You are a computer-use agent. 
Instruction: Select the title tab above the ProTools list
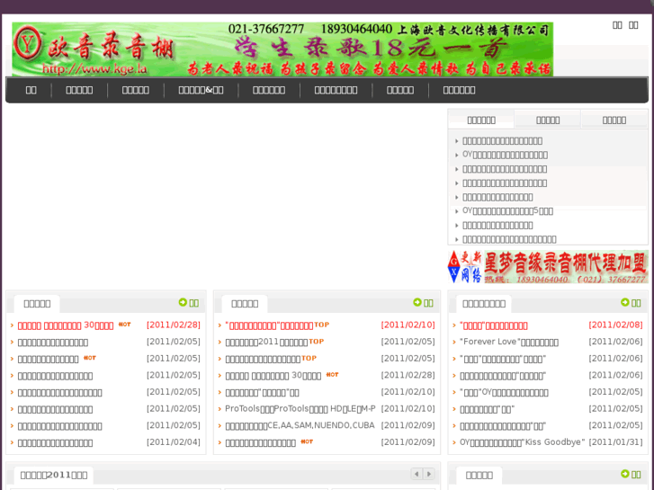click(245, 304)
